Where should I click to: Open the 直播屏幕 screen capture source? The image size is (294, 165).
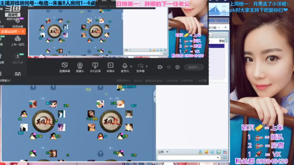[x=65, y=67]
